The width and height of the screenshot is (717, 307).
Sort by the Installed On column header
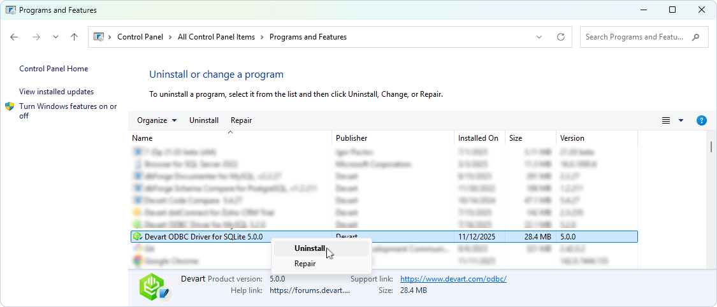[480, 138]
